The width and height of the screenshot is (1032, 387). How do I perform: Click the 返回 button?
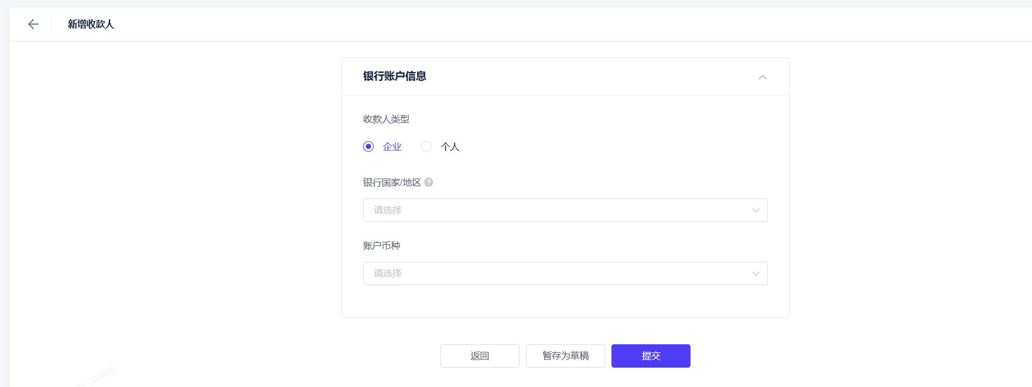pyautogui.click(x=480, y=356)
